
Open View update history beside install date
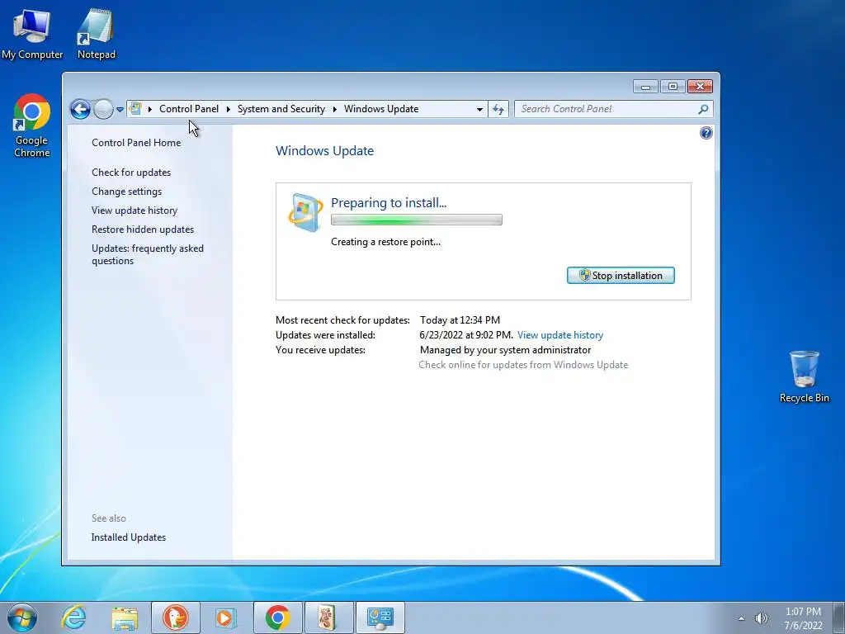click(x=560, y=335)
